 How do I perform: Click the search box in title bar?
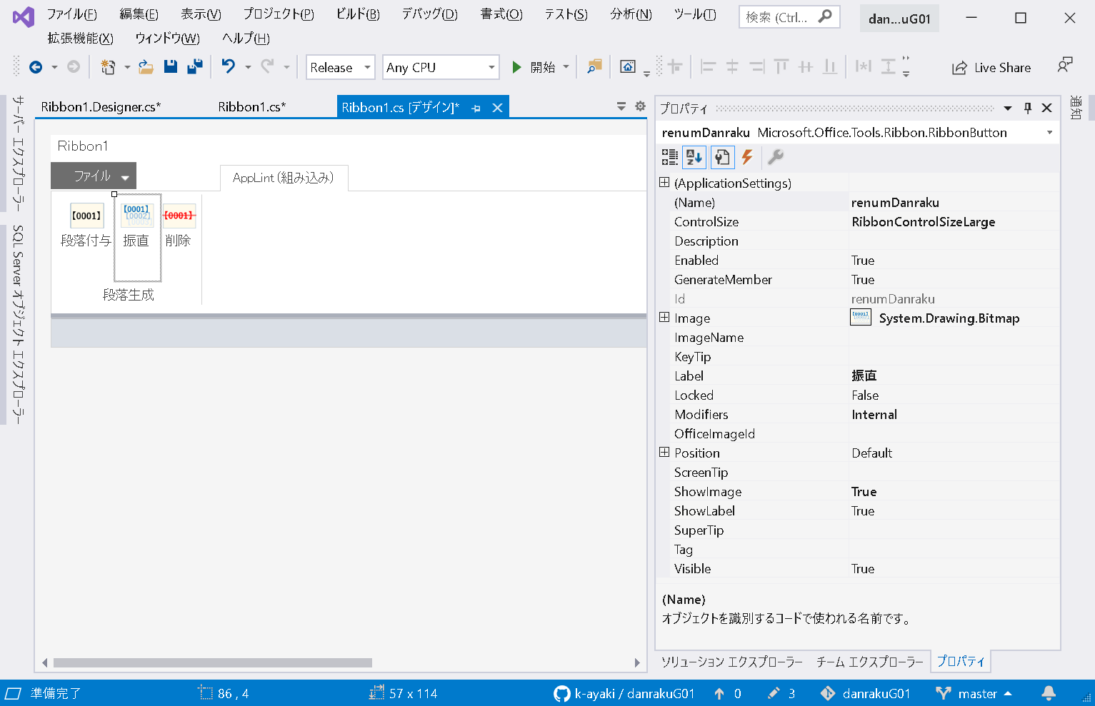779,17
